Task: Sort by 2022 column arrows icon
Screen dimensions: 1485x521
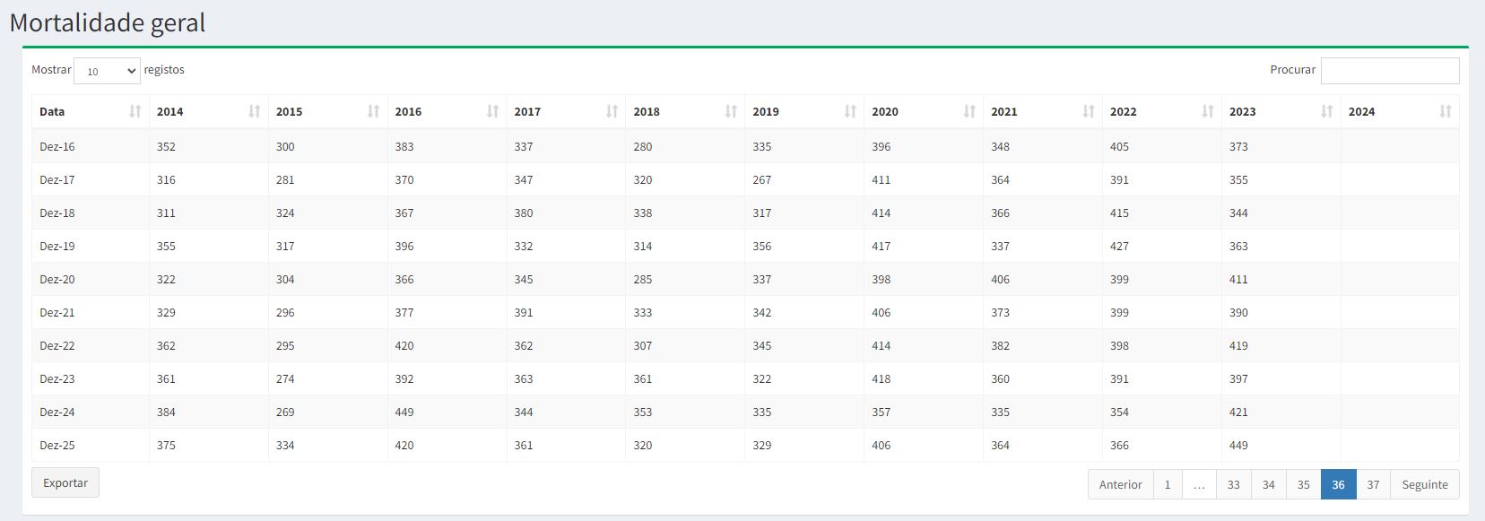Action: coord(1209,111)
